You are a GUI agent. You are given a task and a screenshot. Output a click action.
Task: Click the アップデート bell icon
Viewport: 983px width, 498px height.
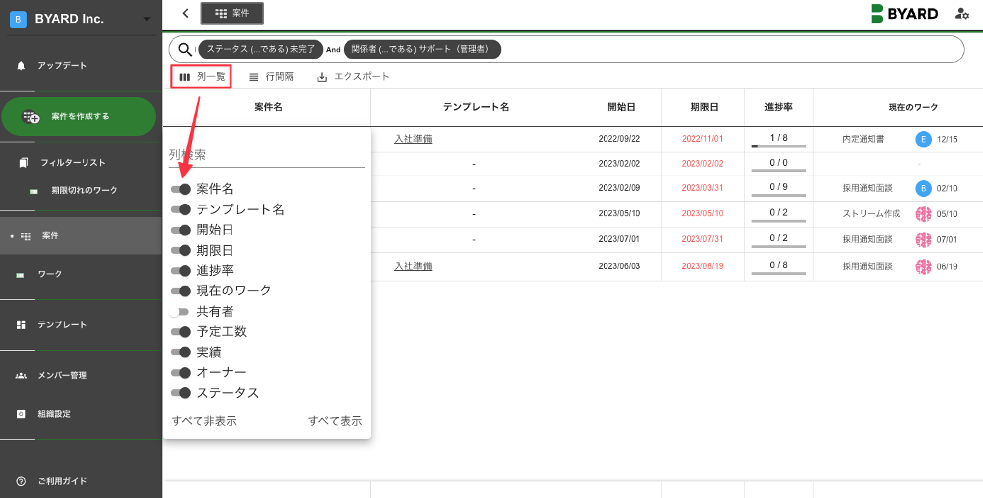tap(21, 66)
